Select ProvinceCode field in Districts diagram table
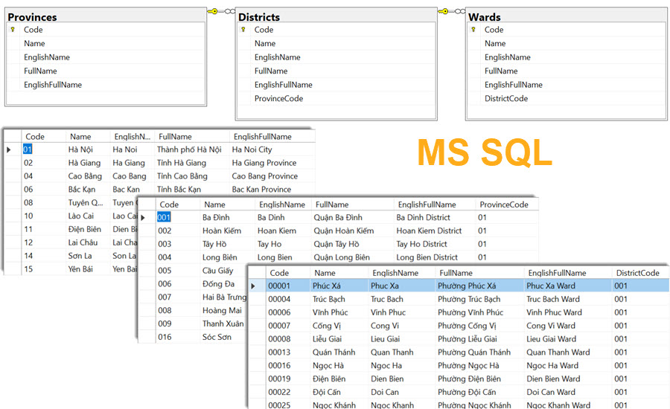 (278, 98)
